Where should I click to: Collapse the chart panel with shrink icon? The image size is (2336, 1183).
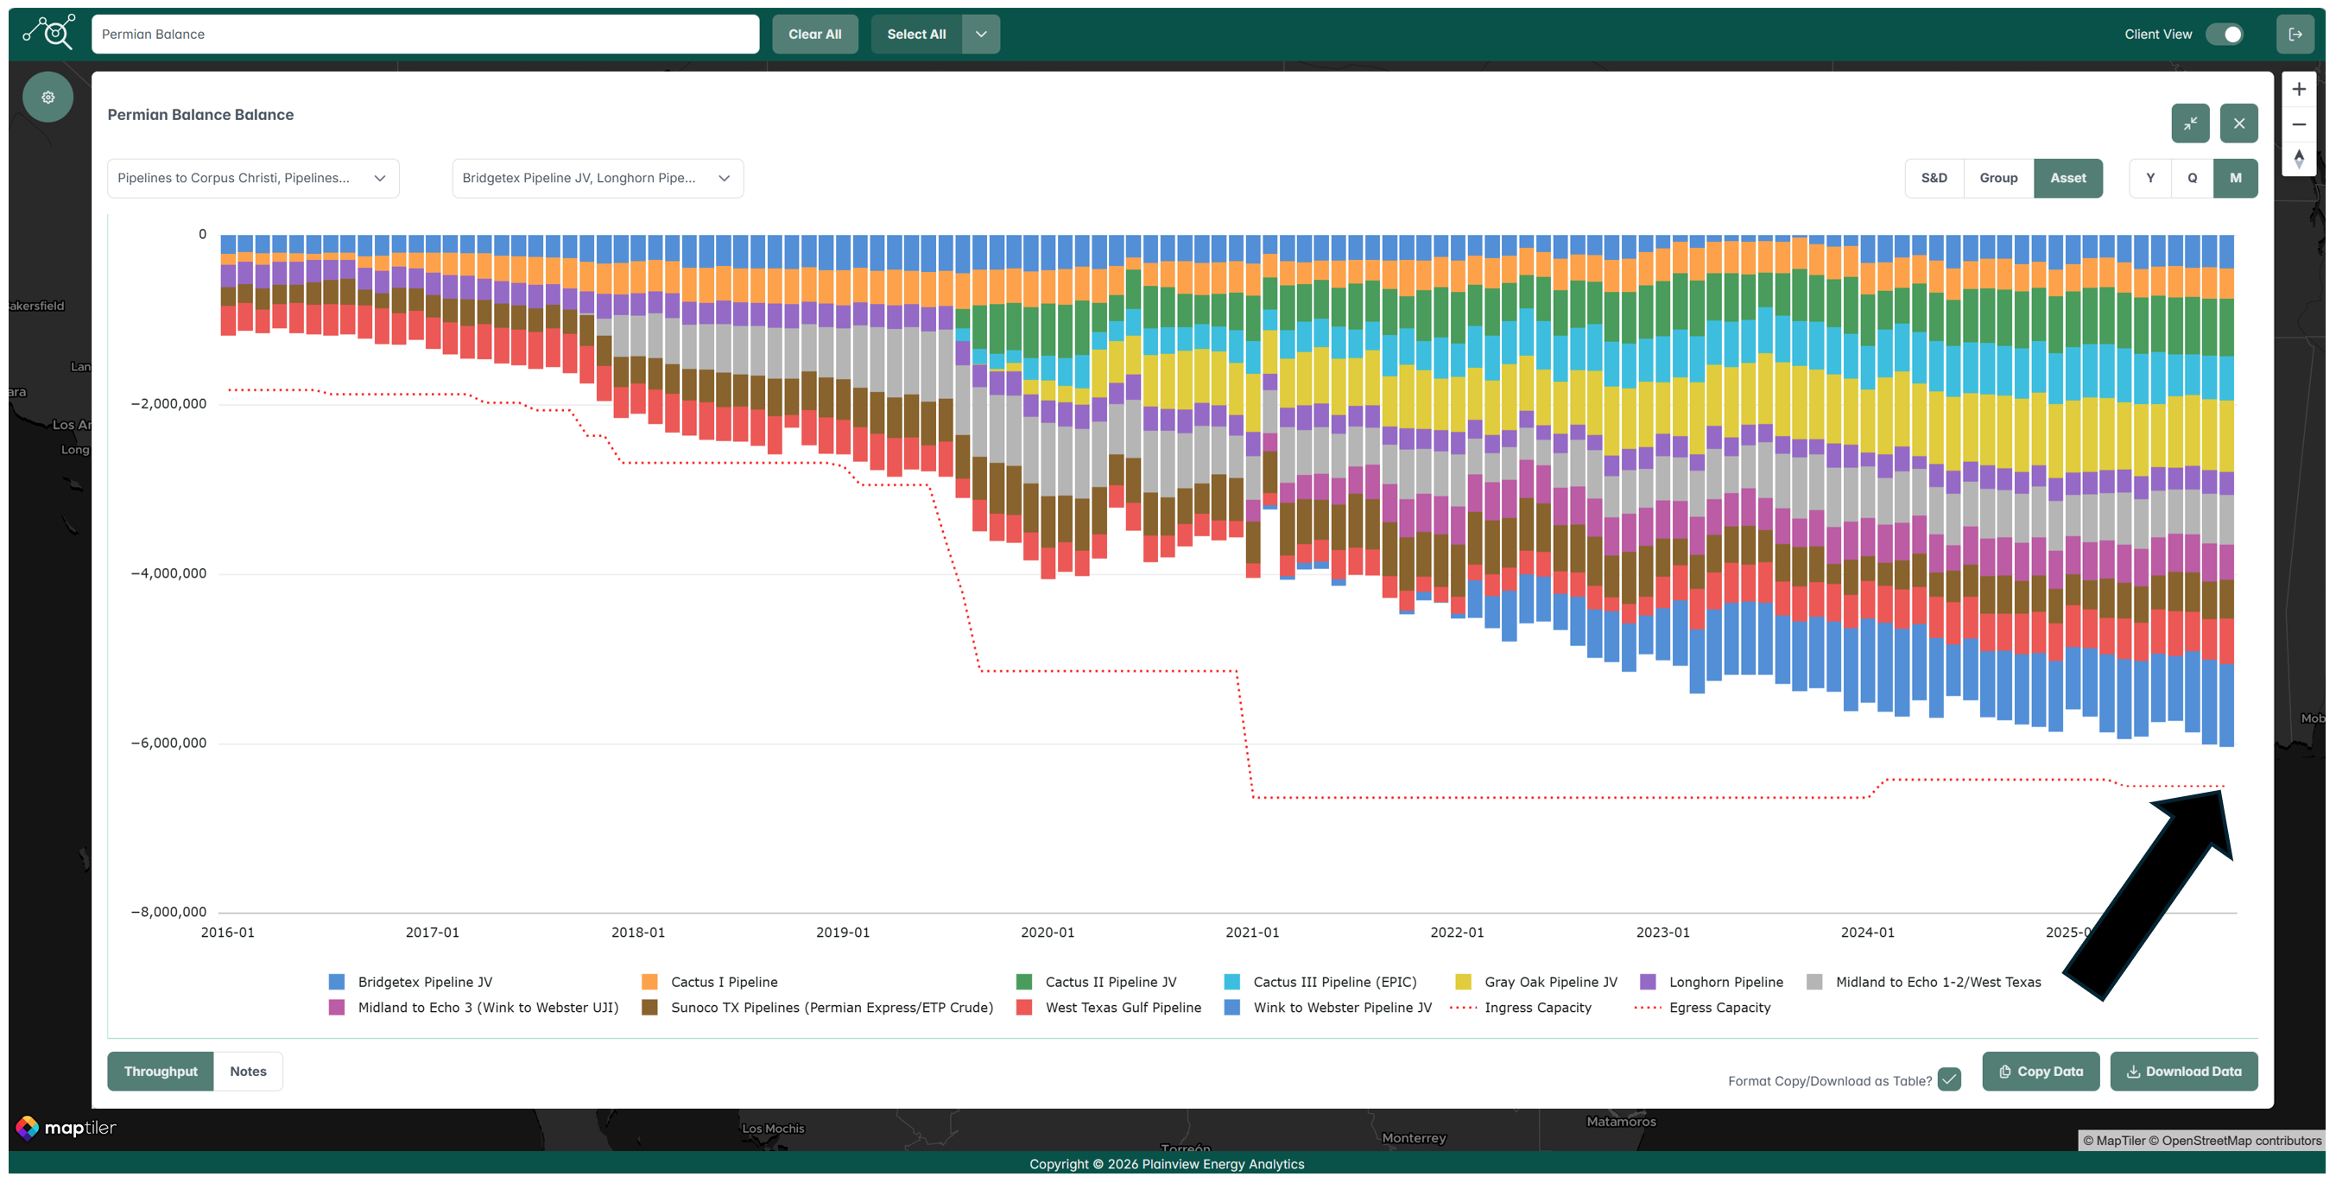tap(2189, 123)
